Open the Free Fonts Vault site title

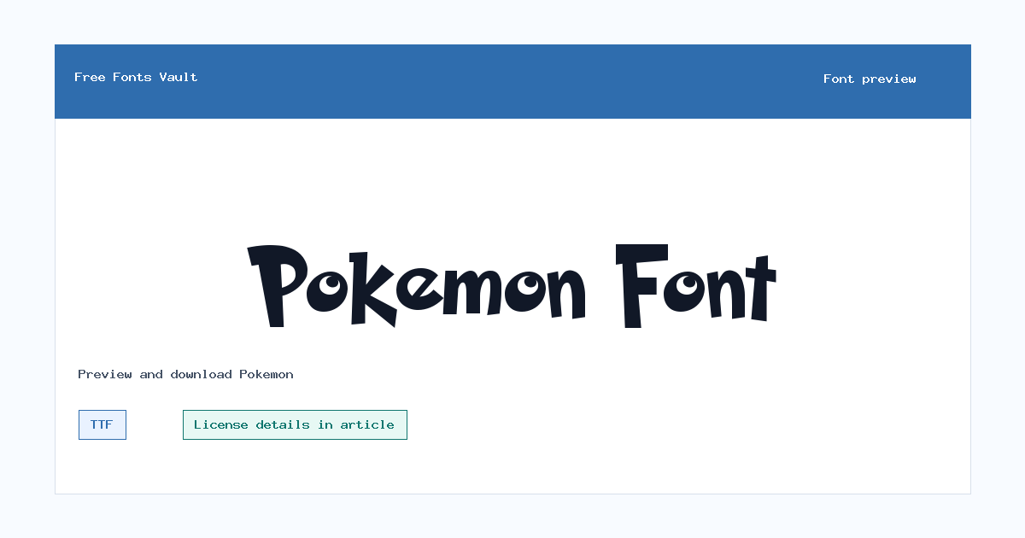tap(136, 77)
